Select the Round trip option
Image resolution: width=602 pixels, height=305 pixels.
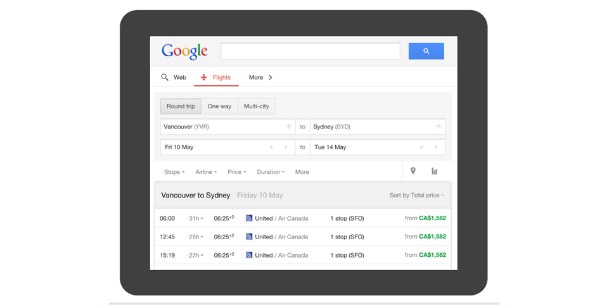181,106
